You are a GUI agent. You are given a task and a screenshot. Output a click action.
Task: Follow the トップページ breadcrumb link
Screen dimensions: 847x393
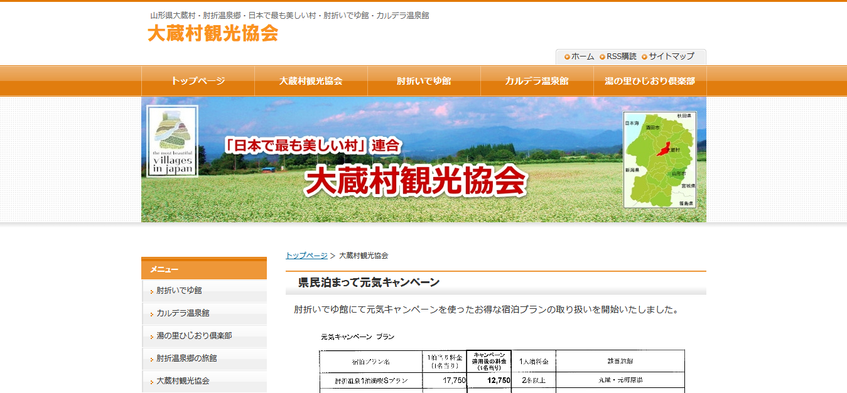[306, 256]
